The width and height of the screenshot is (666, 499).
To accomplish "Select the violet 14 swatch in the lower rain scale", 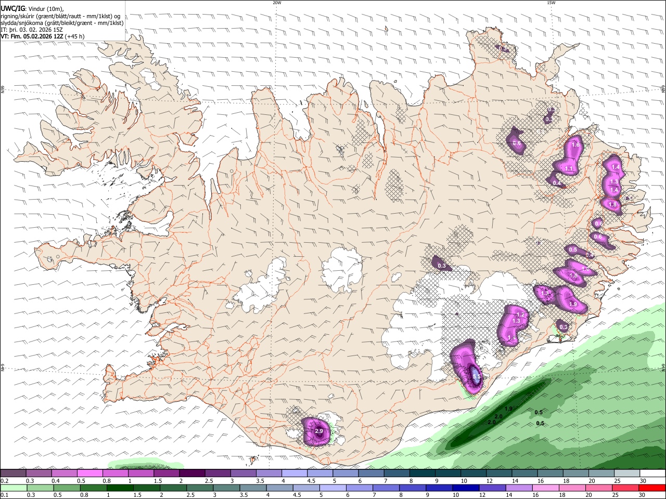I will 518,488.
